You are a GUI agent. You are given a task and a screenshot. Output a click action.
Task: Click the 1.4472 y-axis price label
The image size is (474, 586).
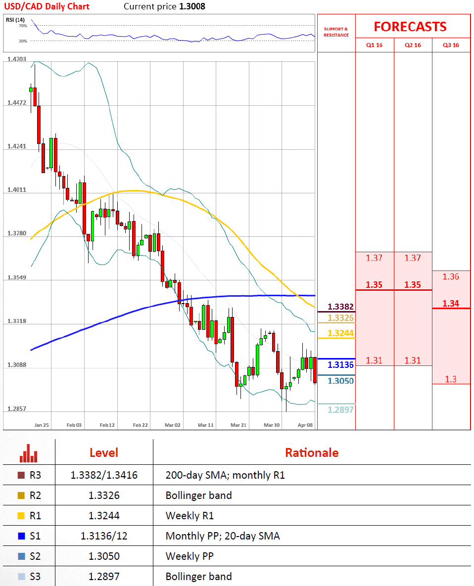point(17,103)
